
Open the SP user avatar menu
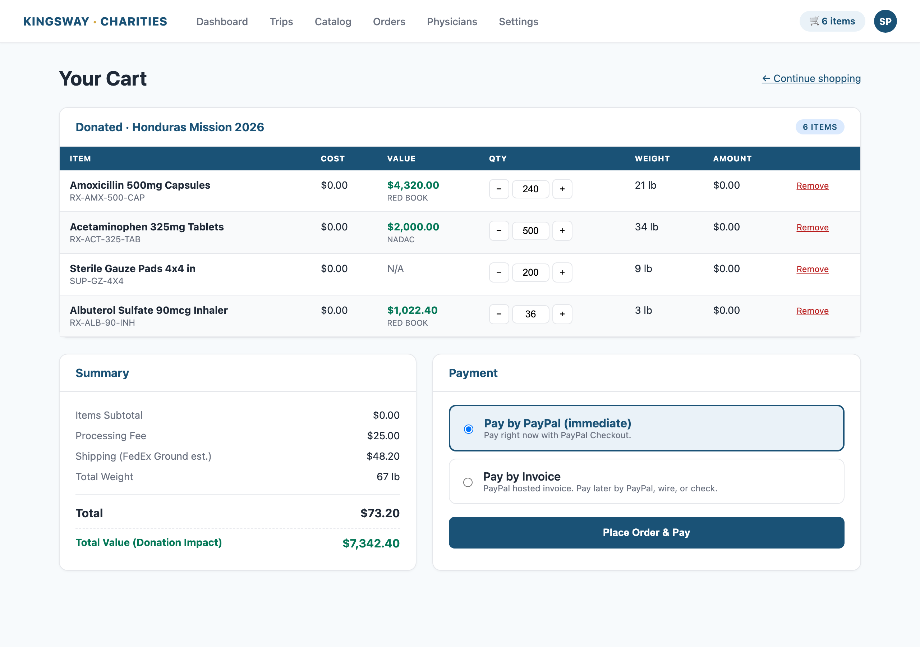tap(885, 21)
